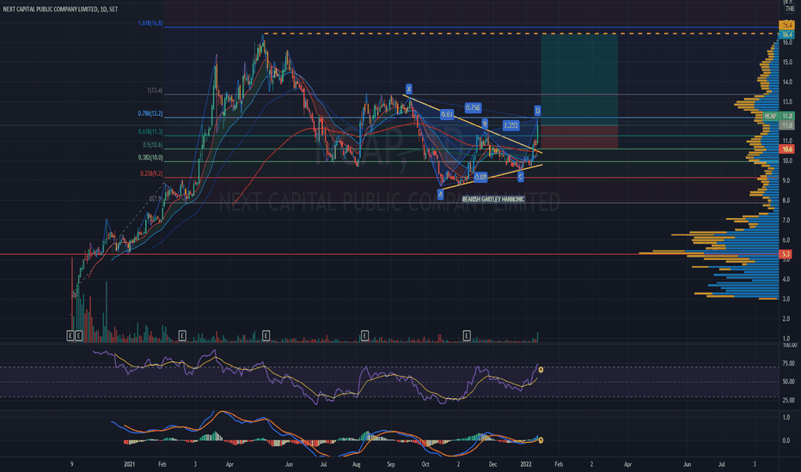Click the harmonic pattern point C label
The height and width of the screenshot is (472, 801).
521,177
